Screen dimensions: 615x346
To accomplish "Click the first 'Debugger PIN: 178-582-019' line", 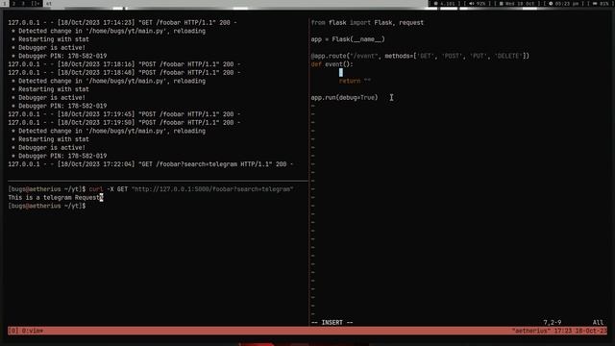I will (x=59, y=56).
